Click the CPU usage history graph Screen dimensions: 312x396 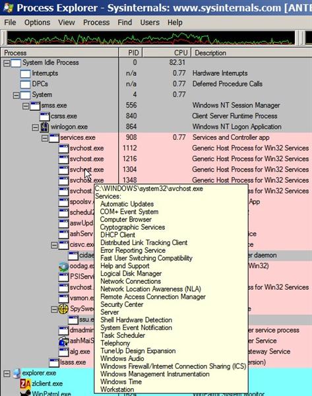(150, 38)
